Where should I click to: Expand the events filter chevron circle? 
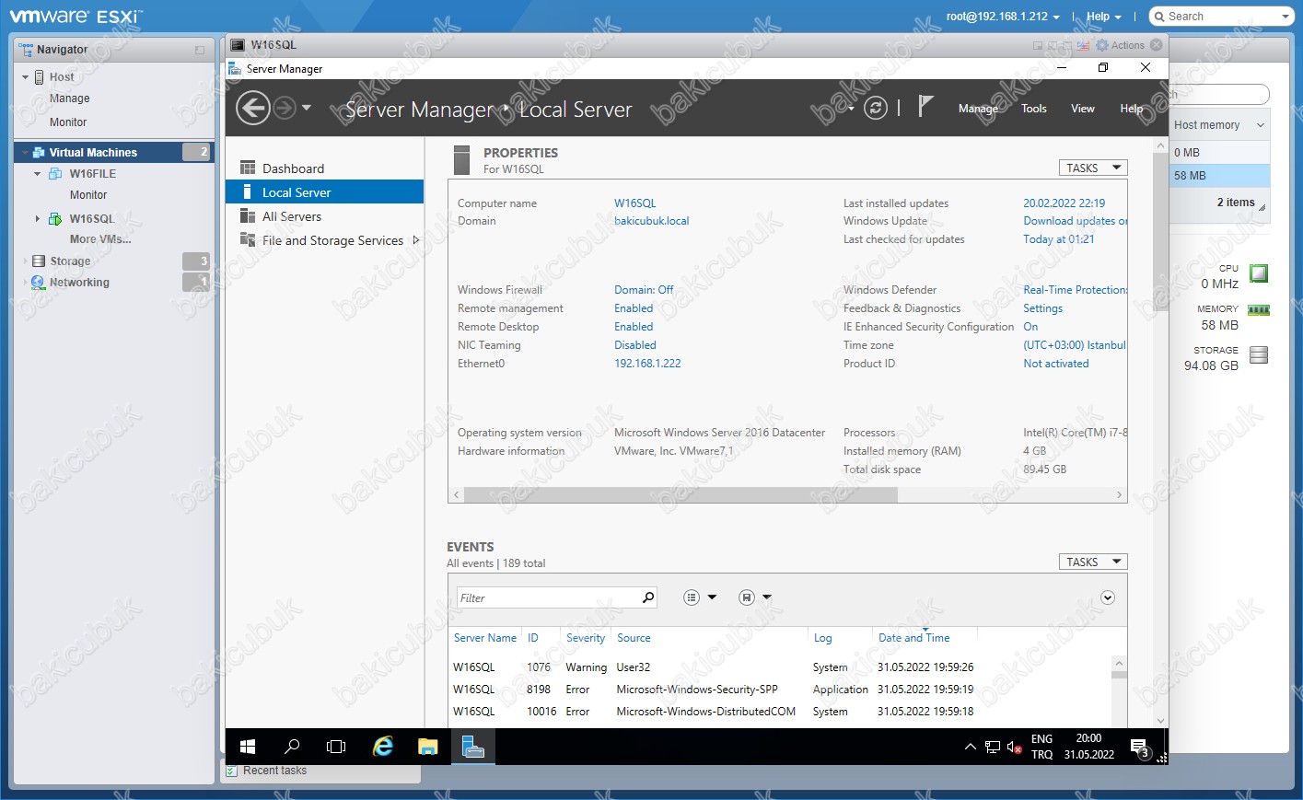[1108, 597]
